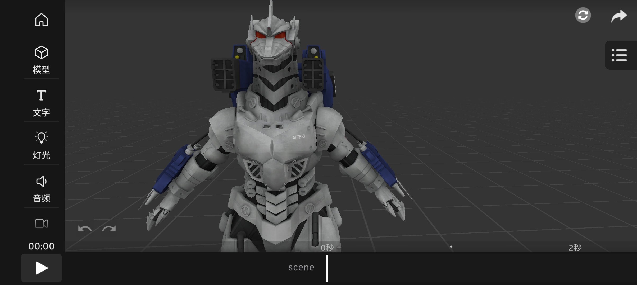Tap the share export arrow
The width and height of the screenshot is (637, 285).
pos(619,16)
